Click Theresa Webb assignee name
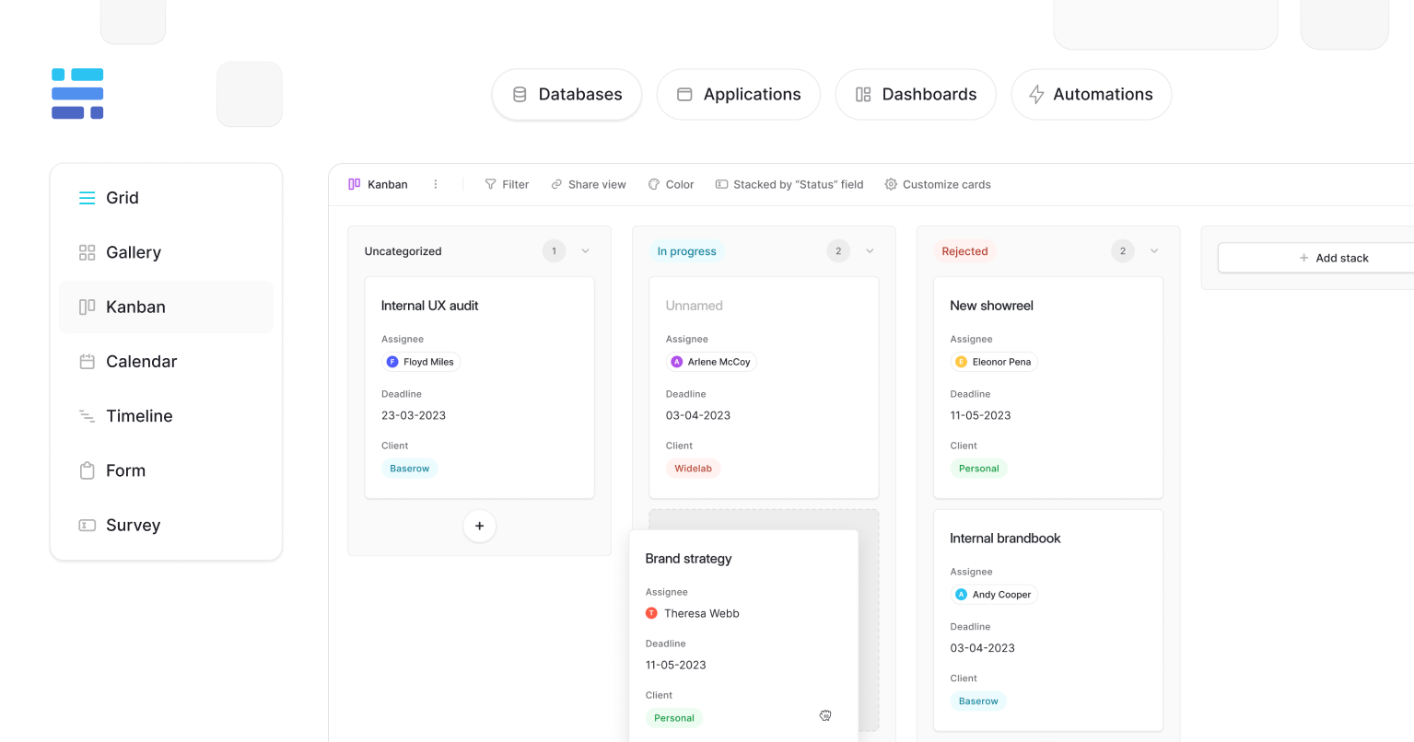1414x742 pixels. (702, 613)
